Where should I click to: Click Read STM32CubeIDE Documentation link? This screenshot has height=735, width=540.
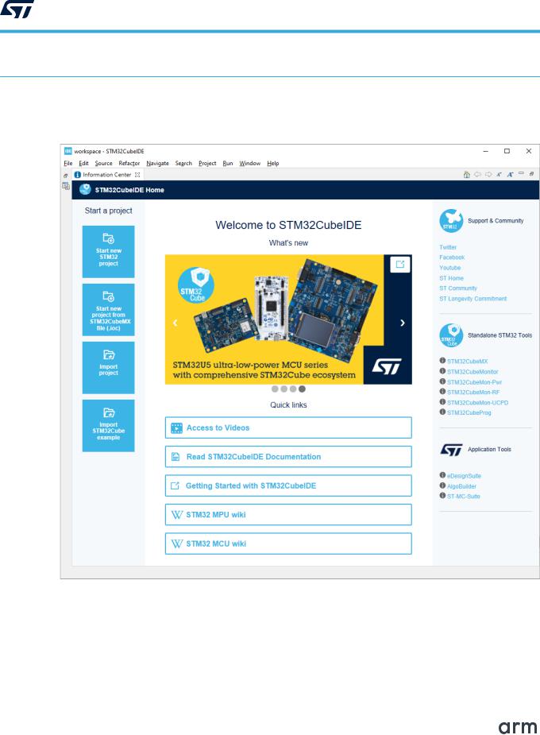pos(288,457)
